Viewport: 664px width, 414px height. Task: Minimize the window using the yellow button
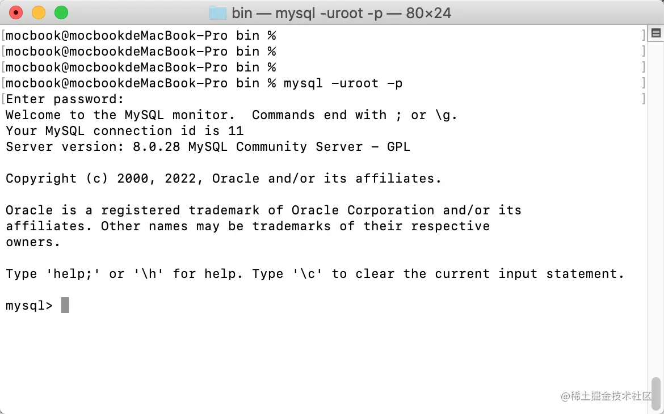[39, 12]
